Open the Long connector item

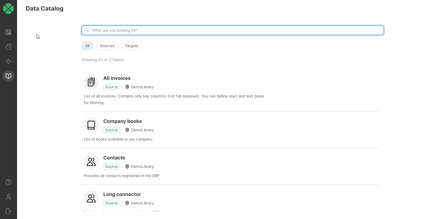click(122, 194)
